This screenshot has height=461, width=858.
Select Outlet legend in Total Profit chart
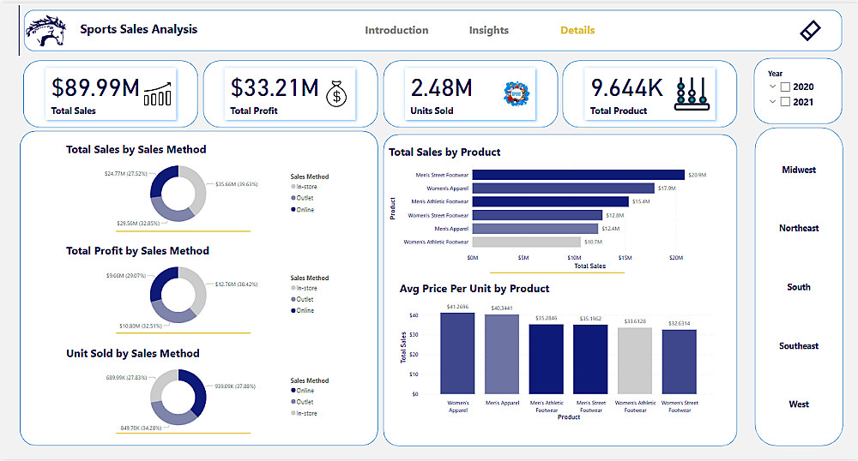[x=303, y=299]
